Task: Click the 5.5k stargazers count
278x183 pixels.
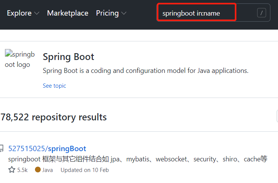Action: point(22,170)
